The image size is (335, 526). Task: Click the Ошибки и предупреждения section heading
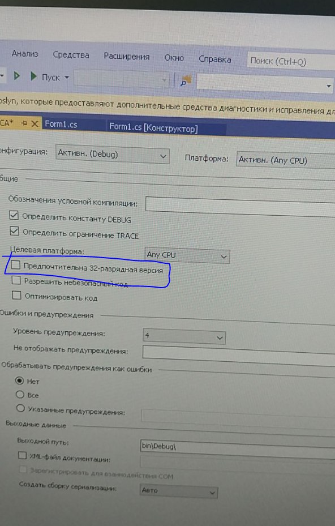tap(46, 314)
